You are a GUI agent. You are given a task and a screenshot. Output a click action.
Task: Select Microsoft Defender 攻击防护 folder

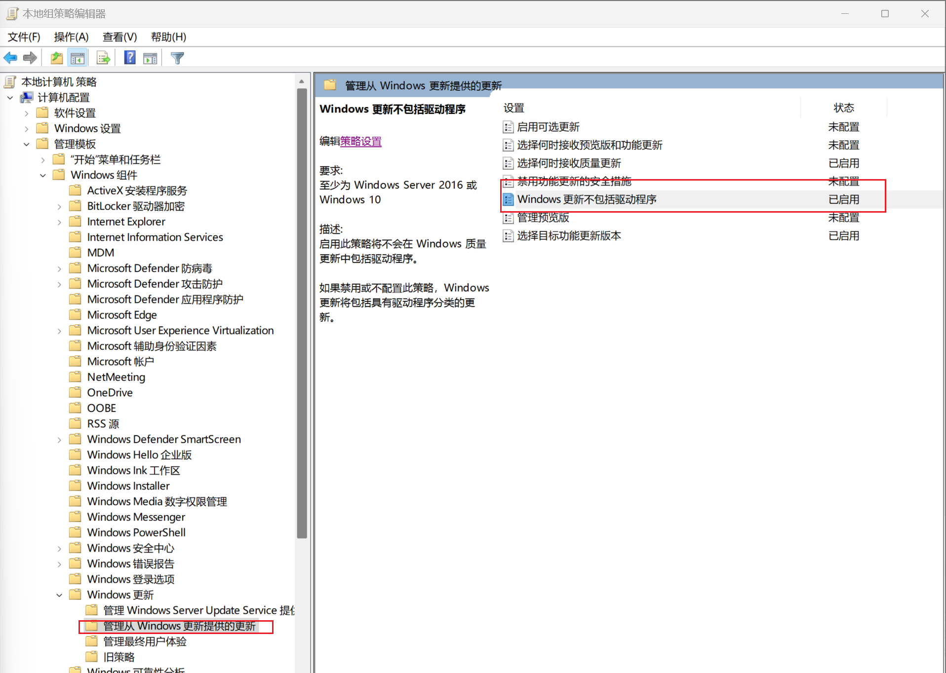155,284
